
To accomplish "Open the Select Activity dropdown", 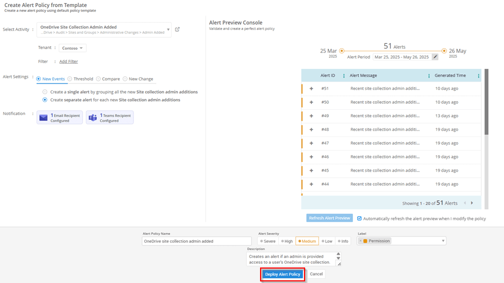I will click(104, 29).
